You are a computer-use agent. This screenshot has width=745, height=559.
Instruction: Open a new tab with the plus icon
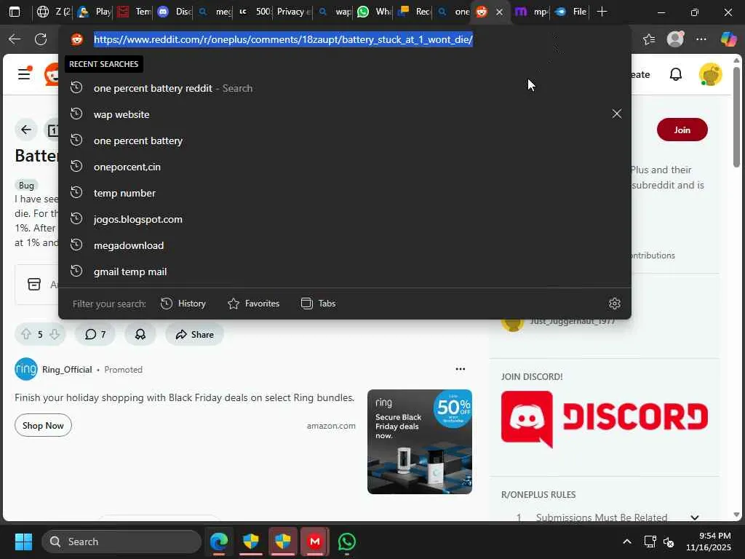coord(602,12)
